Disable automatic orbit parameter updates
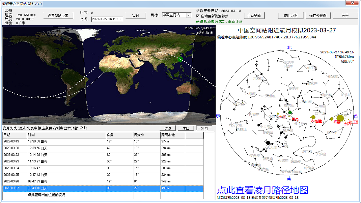The height and width of the screenshot is (203, 361). tap(197, 16)
